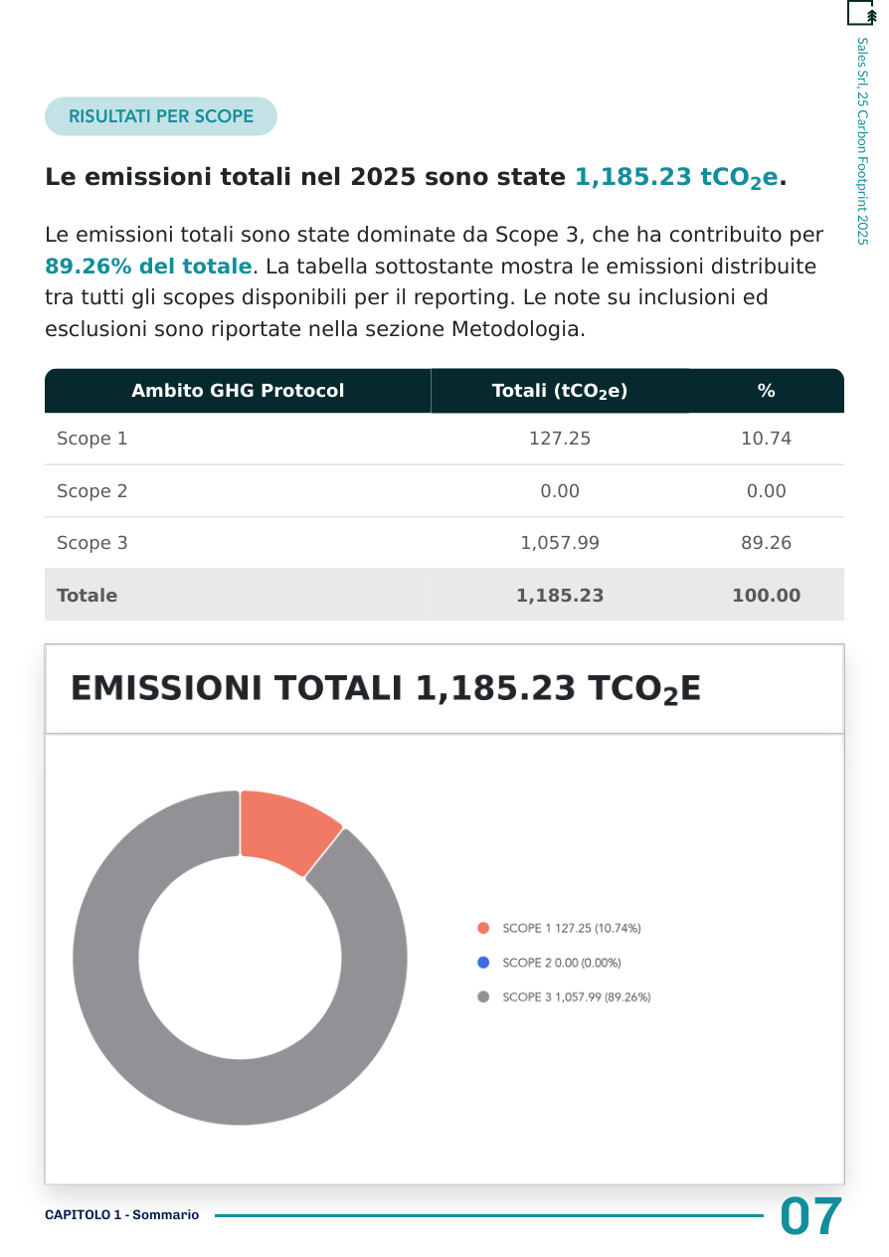The image size is (889, 1257).
Task: Click the bold 1,185.23 total cell in table
Action: [560, 596]
